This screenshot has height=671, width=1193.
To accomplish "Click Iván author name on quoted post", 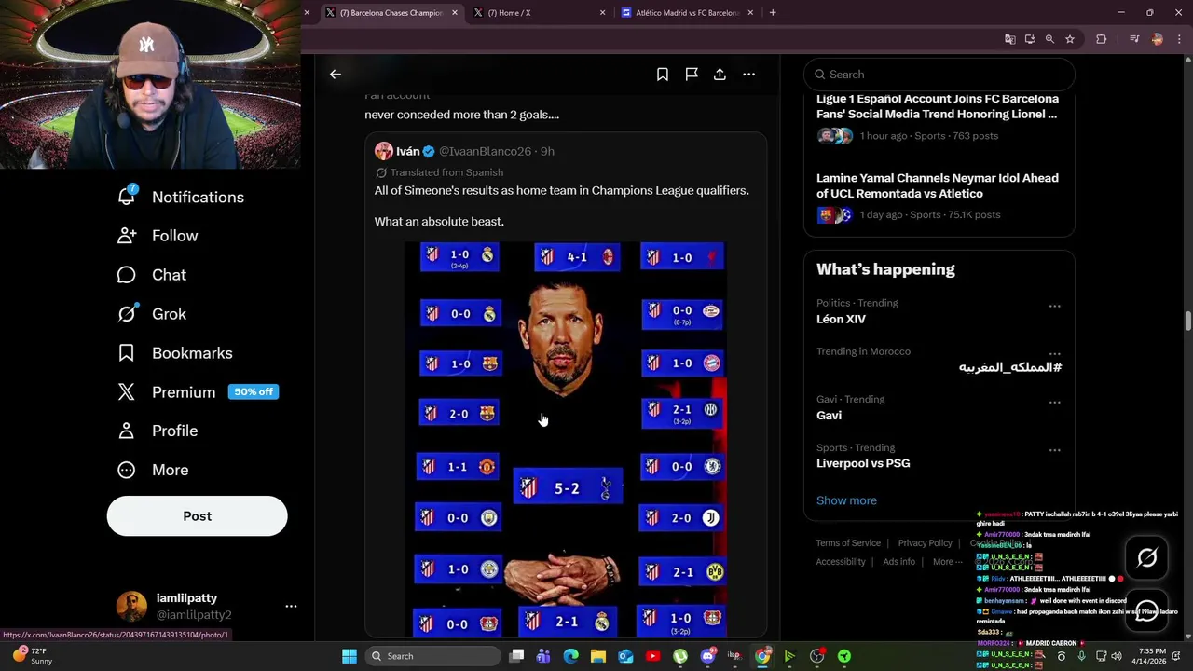I will [407, 151].
